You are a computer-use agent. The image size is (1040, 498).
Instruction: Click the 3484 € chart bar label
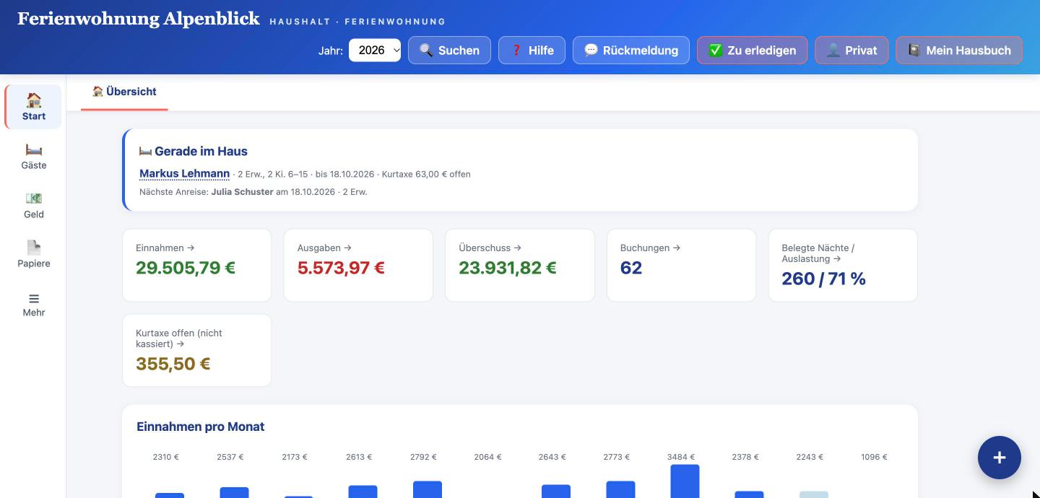(681, 457)
